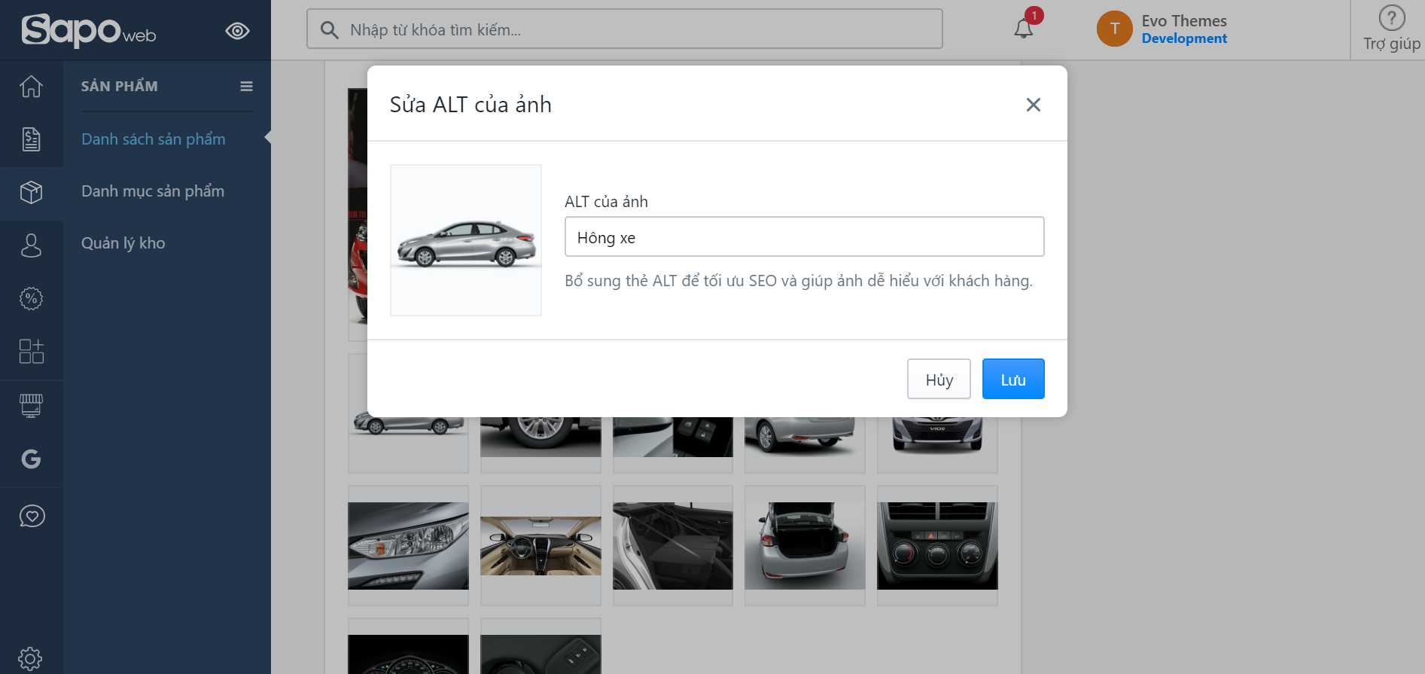Open the customers person icon in sidebar
The image size is (1425, 674).
coord(31,246)
